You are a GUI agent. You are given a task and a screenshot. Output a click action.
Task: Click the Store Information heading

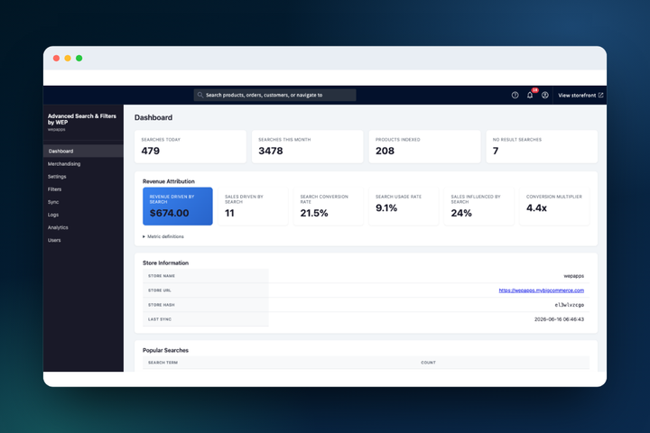click(x=165, y=263)
